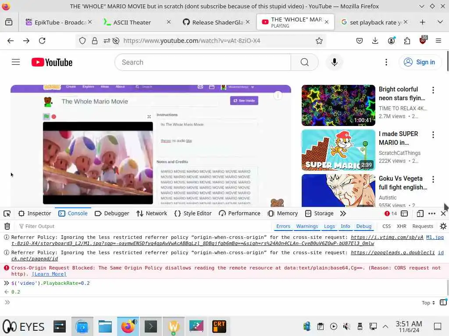
Task: Open Bright colorful neon stars thumbnail
Action: coord(338,105)
